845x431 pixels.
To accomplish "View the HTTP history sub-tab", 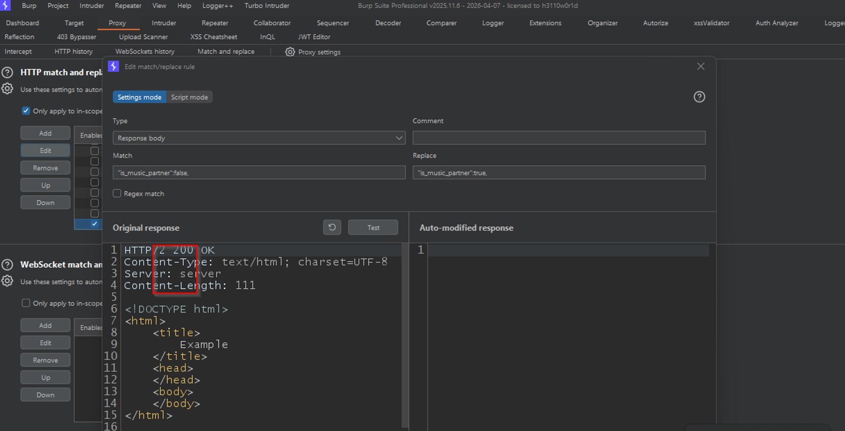I will 74,51.
